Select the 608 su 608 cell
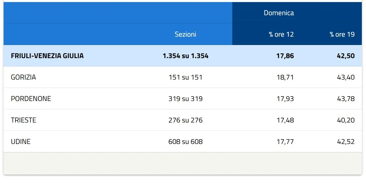The height and width of the screenshot is (183, 366). click(x=185, y=142)
